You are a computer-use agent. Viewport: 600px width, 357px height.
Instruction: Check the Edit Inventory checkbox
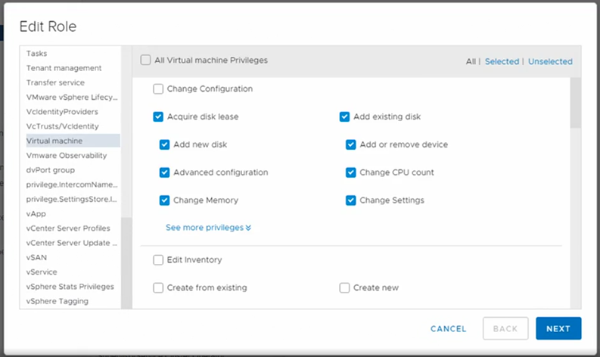tap(158, 260)
